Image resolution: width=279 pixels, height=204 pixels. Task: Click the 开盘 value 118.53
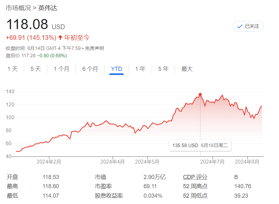pyautogui.click(x=51, y=177)
